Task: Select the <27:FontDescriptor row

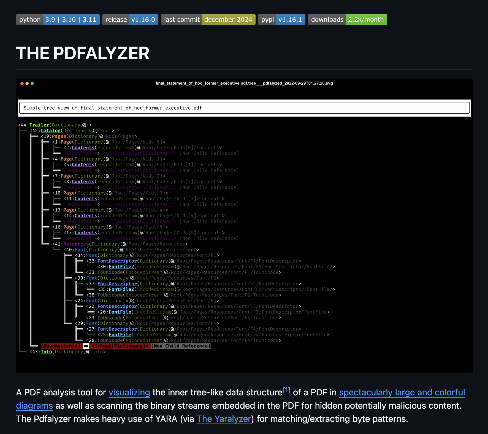Action: click(x=194, y=329)
